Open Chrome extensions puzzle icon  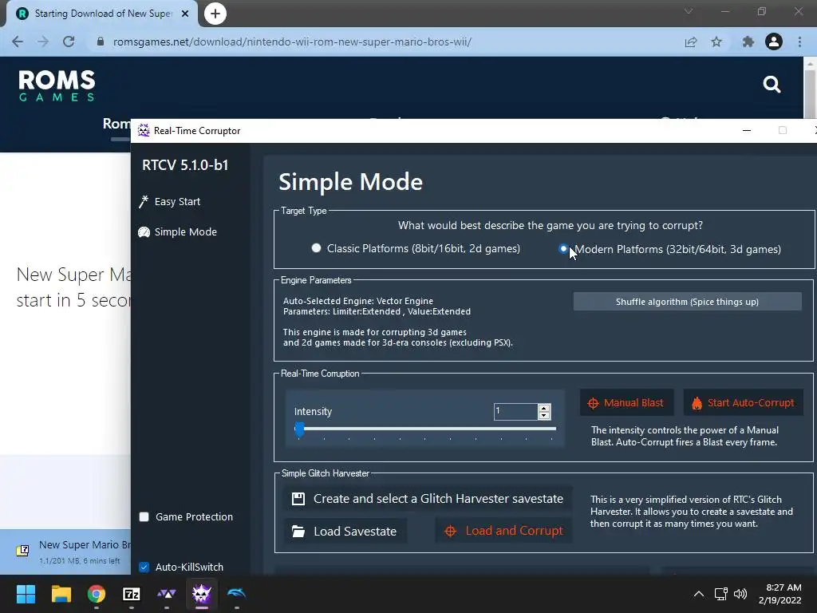click(x=748, y=42)
